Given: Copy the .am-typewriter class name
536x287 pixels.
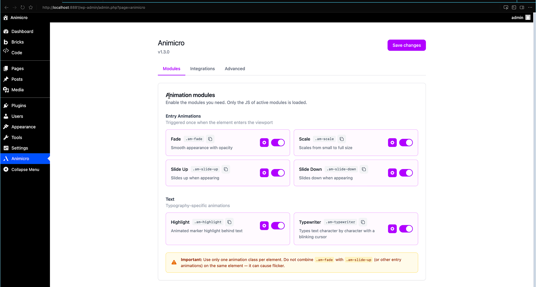Looking at the screenshot, I should point(363,222).
